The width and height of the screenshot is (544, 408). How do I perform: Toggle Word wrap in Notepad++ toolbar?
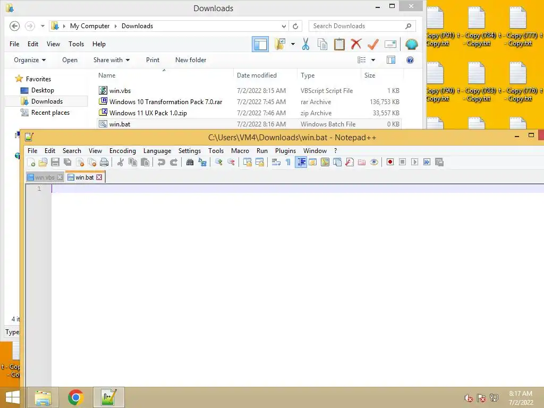coord(276,162)
